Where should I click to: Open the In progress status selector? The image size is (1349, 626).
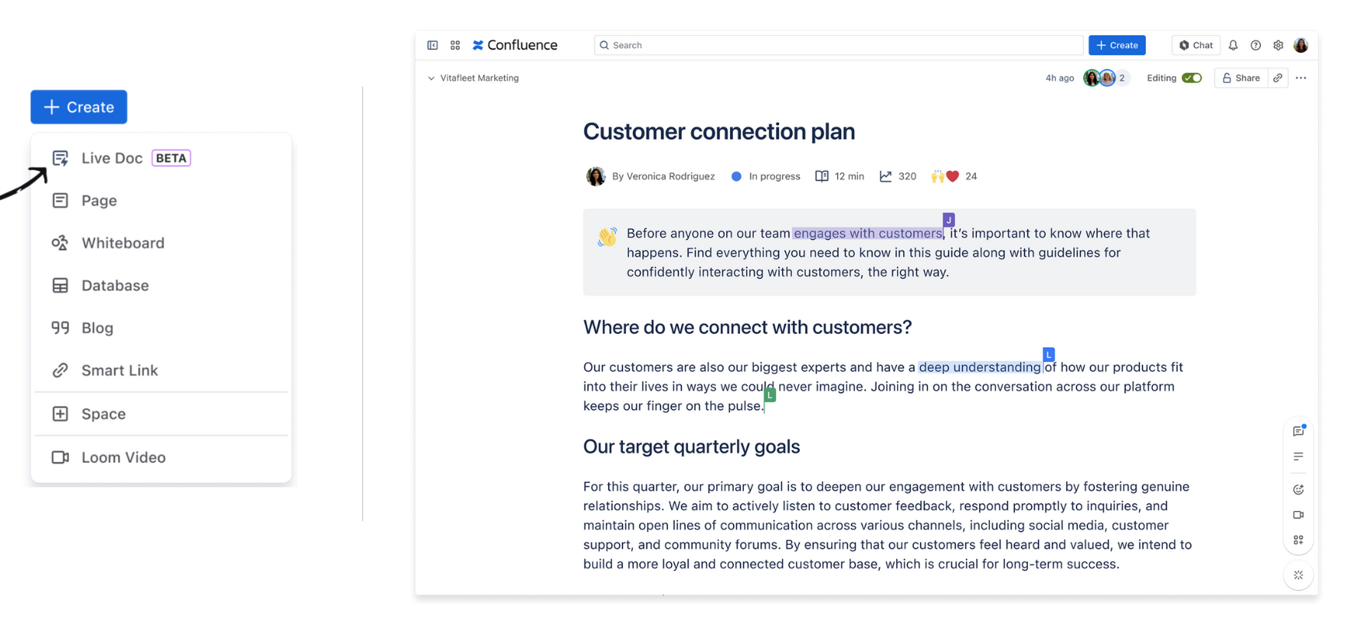coord(765,176)
